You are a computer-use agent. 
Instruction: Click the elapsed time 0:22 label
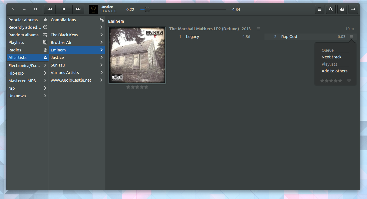(130, 10)
